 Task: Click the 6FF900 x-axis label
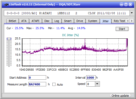tap(85, 70)
